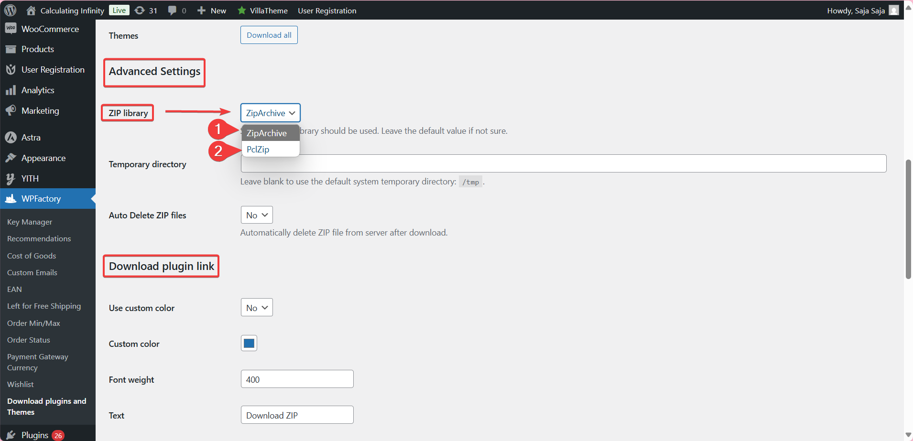Click the Products archive icon
Screen dimensions: 913x441
pos(11,49)
